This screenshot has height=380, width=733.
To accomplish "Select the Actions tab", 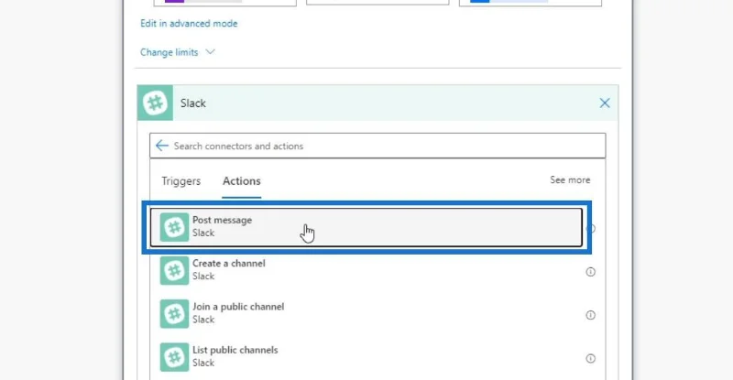I will [x=241, y=181].
